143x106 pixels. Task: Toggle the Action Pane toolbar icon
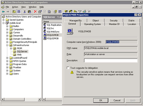pos(60,12)
